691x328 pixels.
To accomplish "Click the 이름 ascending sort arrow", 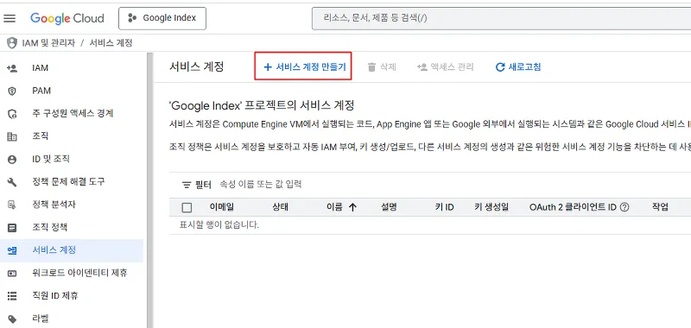I will pyautogui.click(x=352, y=207).
